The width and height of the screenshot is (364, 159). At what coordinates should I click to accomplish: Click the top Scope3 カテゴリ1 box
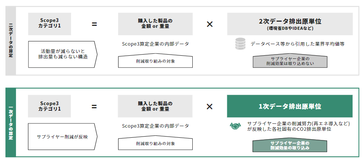pos(49,24)
